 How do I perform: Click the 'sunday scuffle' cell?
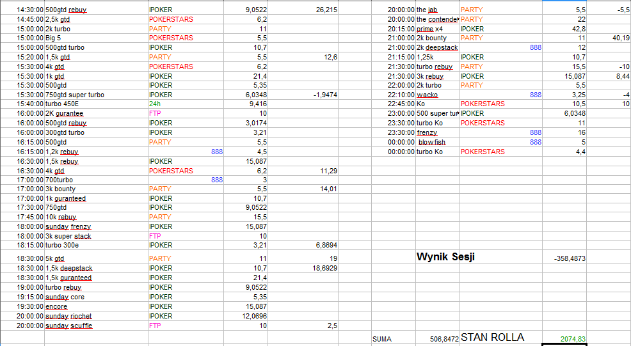[96, 326]
